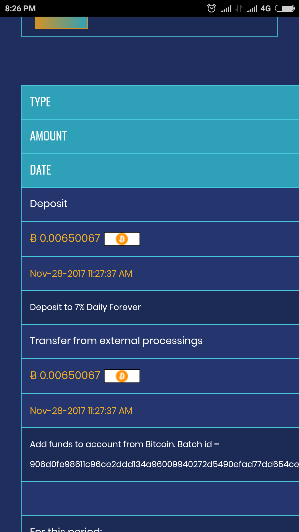Tap the 4G network indicator
This screenshot has height=532, width=299.
[266, 9]
